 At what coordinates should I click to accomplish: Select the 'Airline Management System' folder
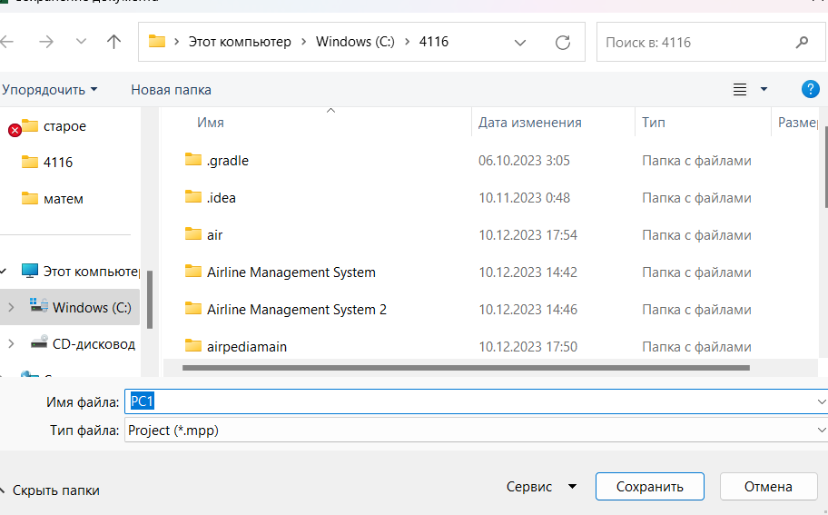[291, 272]
